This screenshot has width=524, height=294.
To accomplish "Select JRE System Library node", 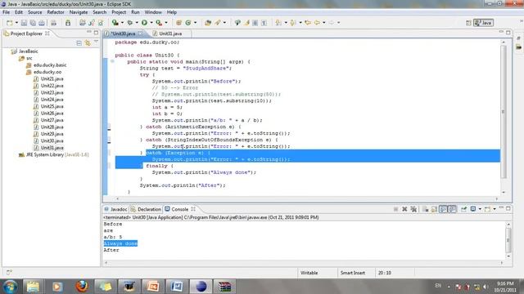I will (x=56, y=154).
